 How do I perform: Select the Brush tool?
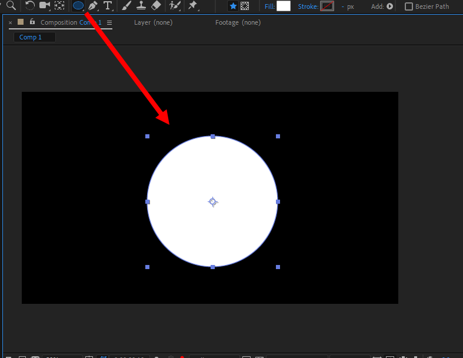coord(126,6)
